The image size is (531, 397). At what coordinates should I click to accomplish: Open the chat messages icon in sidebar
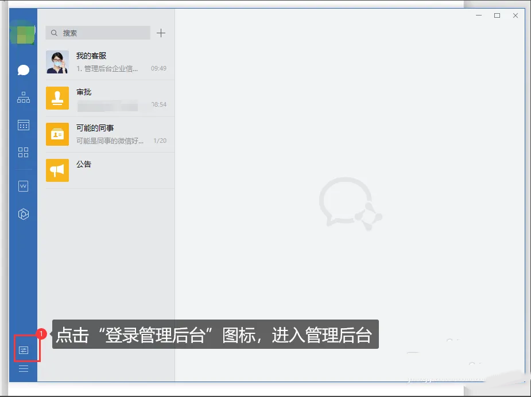[23, 70]
